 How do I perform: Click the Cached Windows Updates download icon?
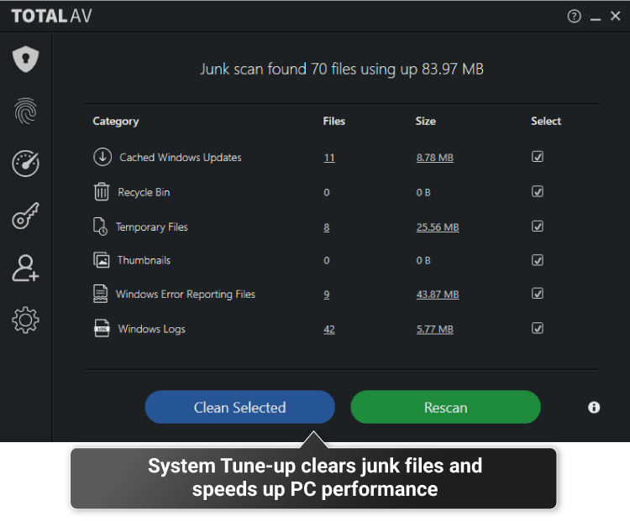102,157
